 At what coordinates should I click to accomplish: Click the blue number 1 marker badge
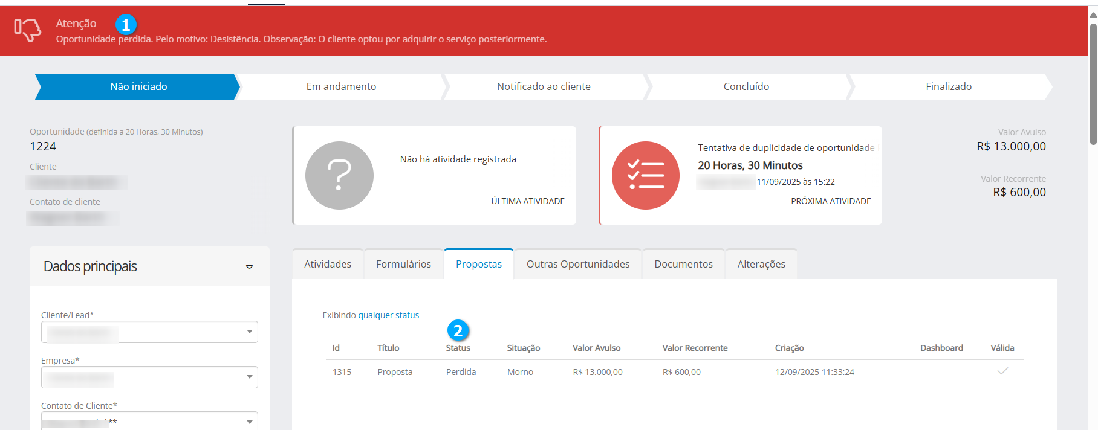coord(126,25)
